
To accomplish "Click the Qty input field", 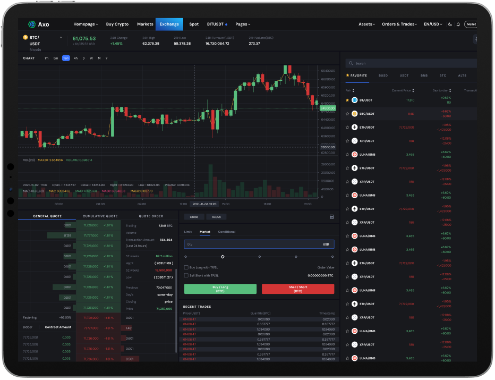I will click(x=250, y=244).
